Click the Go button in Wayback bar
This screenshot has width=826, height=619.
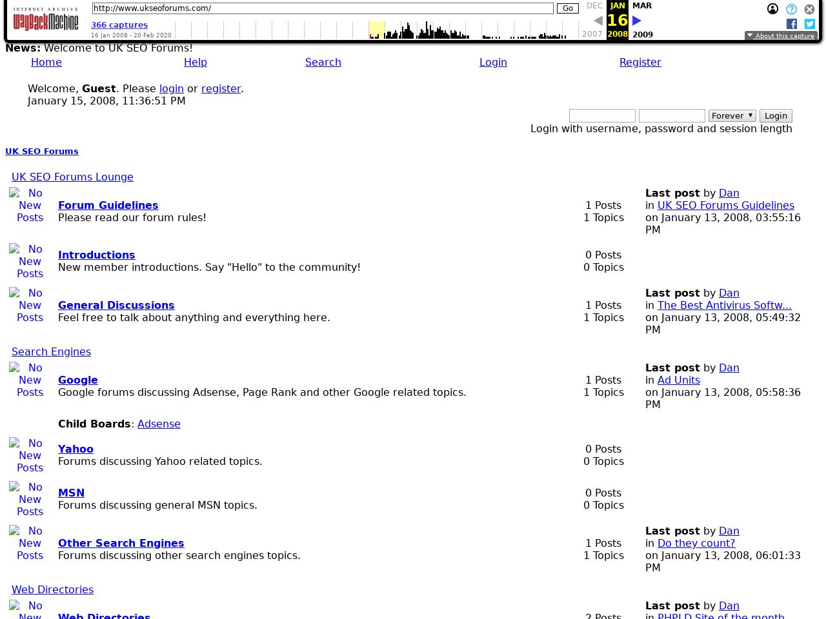pyautogui.click(x=567, y=8)
